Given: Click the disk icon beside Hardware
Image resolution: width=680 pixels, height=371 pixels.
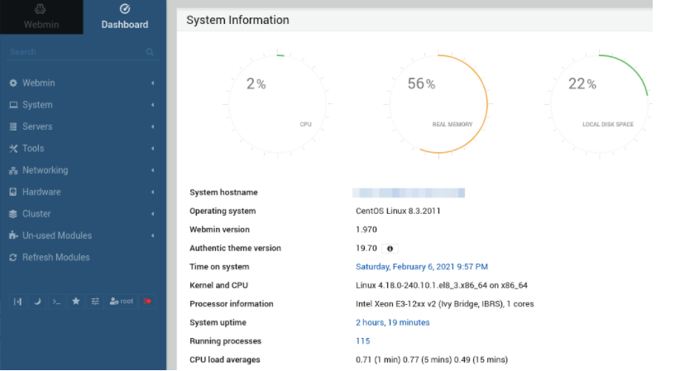Looking at the screenshot, I should [x=13, y=192].
